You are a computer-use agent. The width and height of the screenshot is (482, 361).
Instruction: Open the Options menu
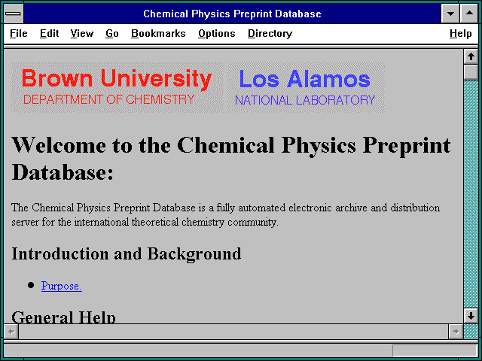(216, 33)
